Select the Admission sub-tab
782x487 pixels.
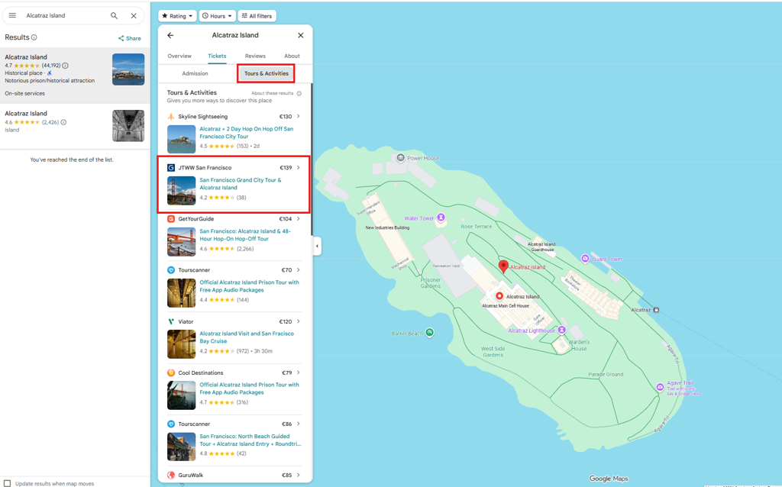pyautogui.click(x=195, y=73)
